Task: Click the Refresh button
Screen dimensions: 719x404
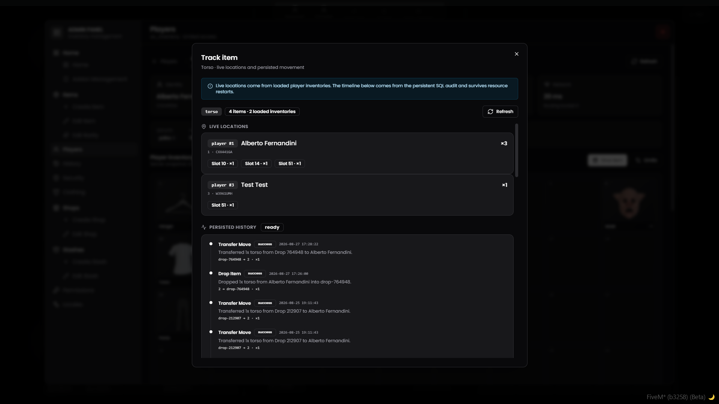Action: coord(500,112)
